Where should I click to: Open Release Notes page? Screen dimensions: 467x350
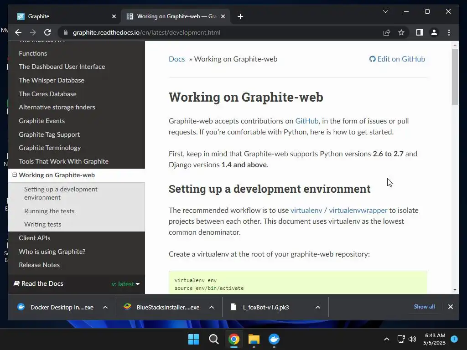39,265
